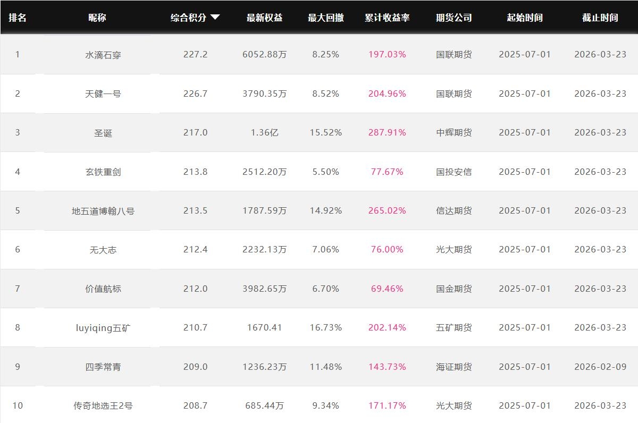This screenshot has height=423, width=638.
Task: Click the 期货公司 column header
Action: pyautogui.click(x=454, y=18)
